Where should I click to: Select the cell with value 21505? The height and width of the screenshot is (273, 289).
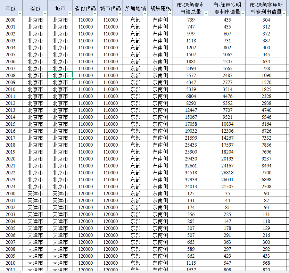[228, 187]
